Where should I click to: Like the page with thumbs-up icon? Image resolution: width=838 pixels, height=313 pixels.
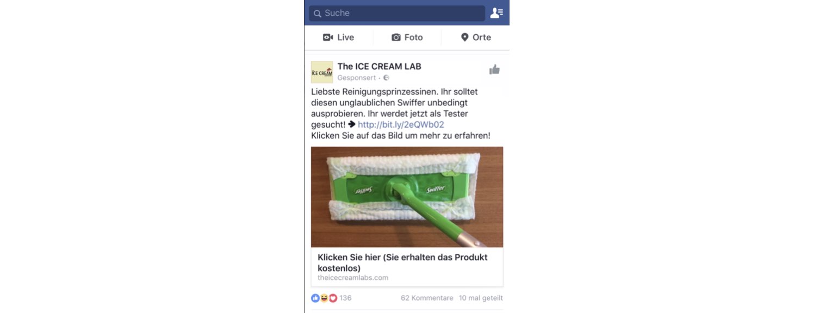click(x=494, y=70)
